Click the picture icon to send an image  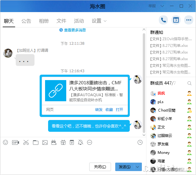pos(45,142)
